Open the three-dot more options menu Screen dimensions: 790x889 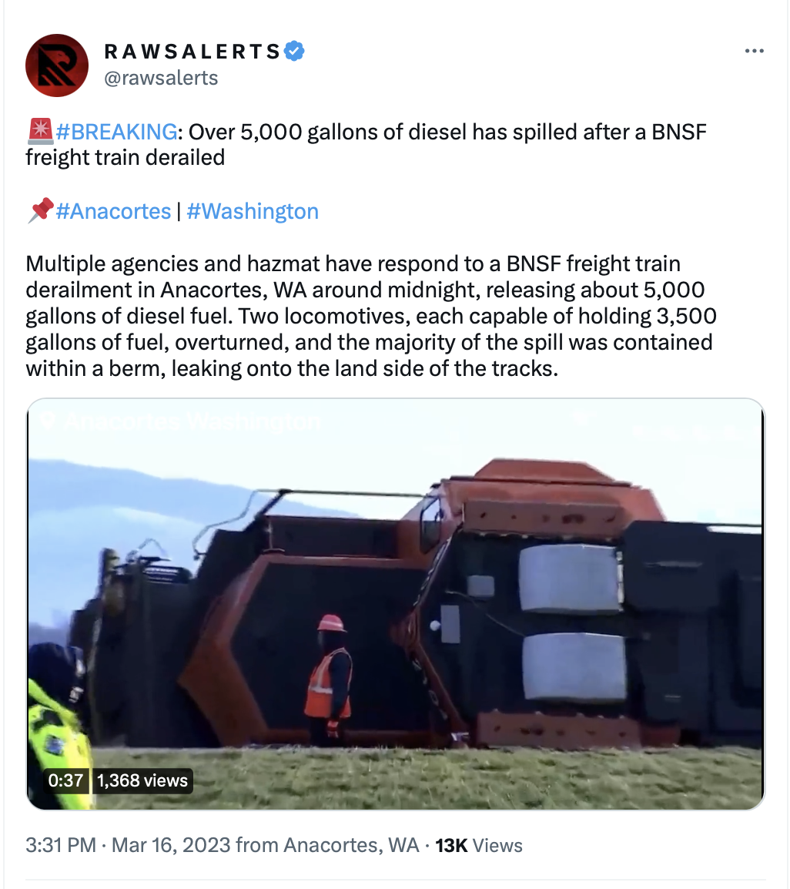(x=755, y=51)
